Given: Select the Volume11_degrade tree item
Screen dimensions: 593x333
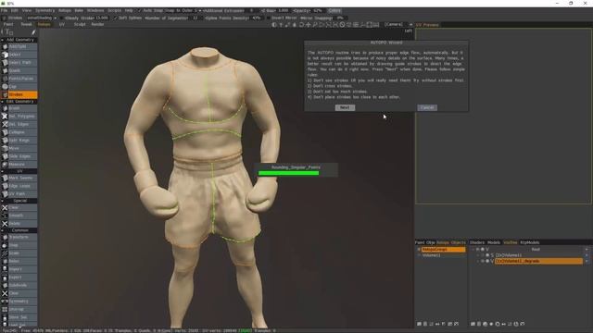Looking at the screenshot, I should (x=538, y=261).
